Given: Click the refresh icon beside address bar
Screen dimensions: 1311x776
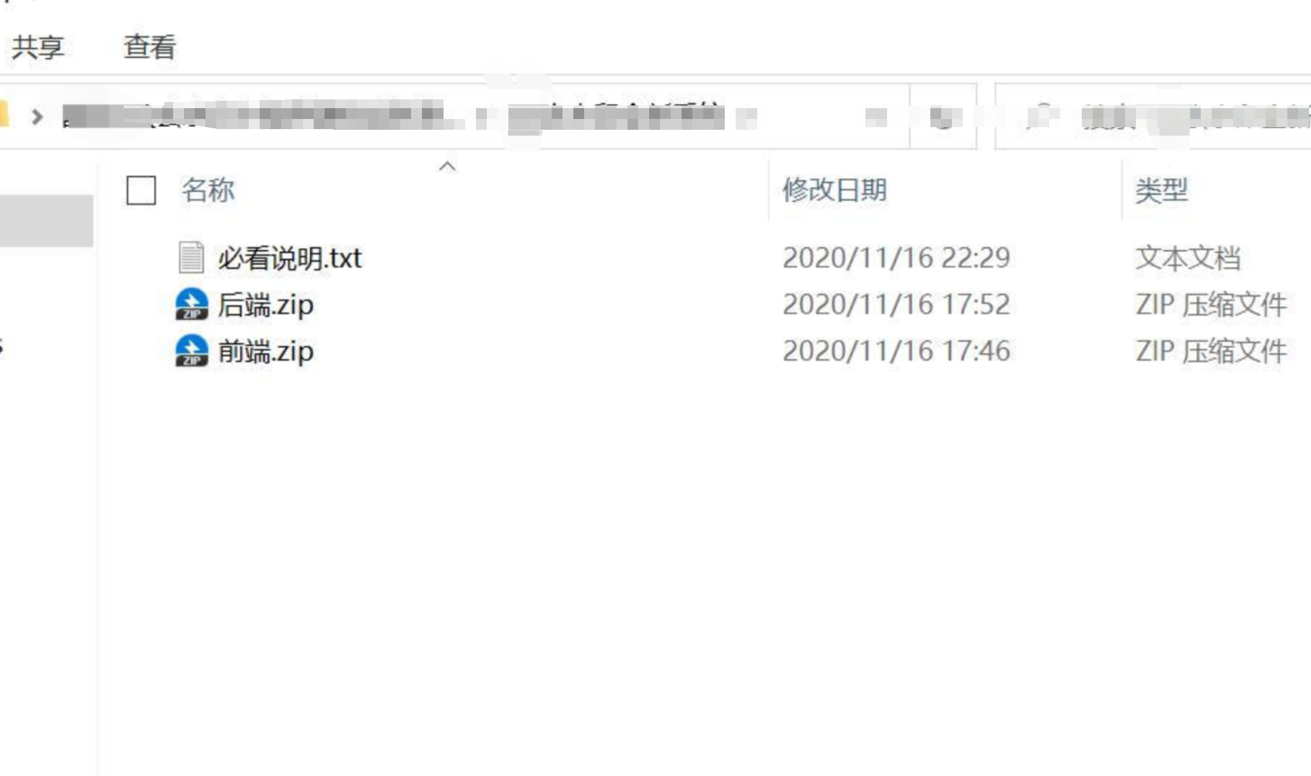Looking at the screenshot, I should tap(944, 118).
